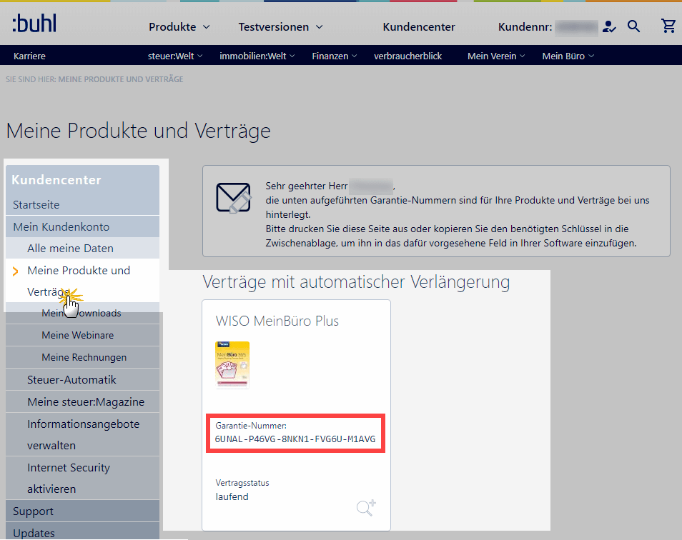Open Meine Rechnungen in sidebar

point(83,358)
